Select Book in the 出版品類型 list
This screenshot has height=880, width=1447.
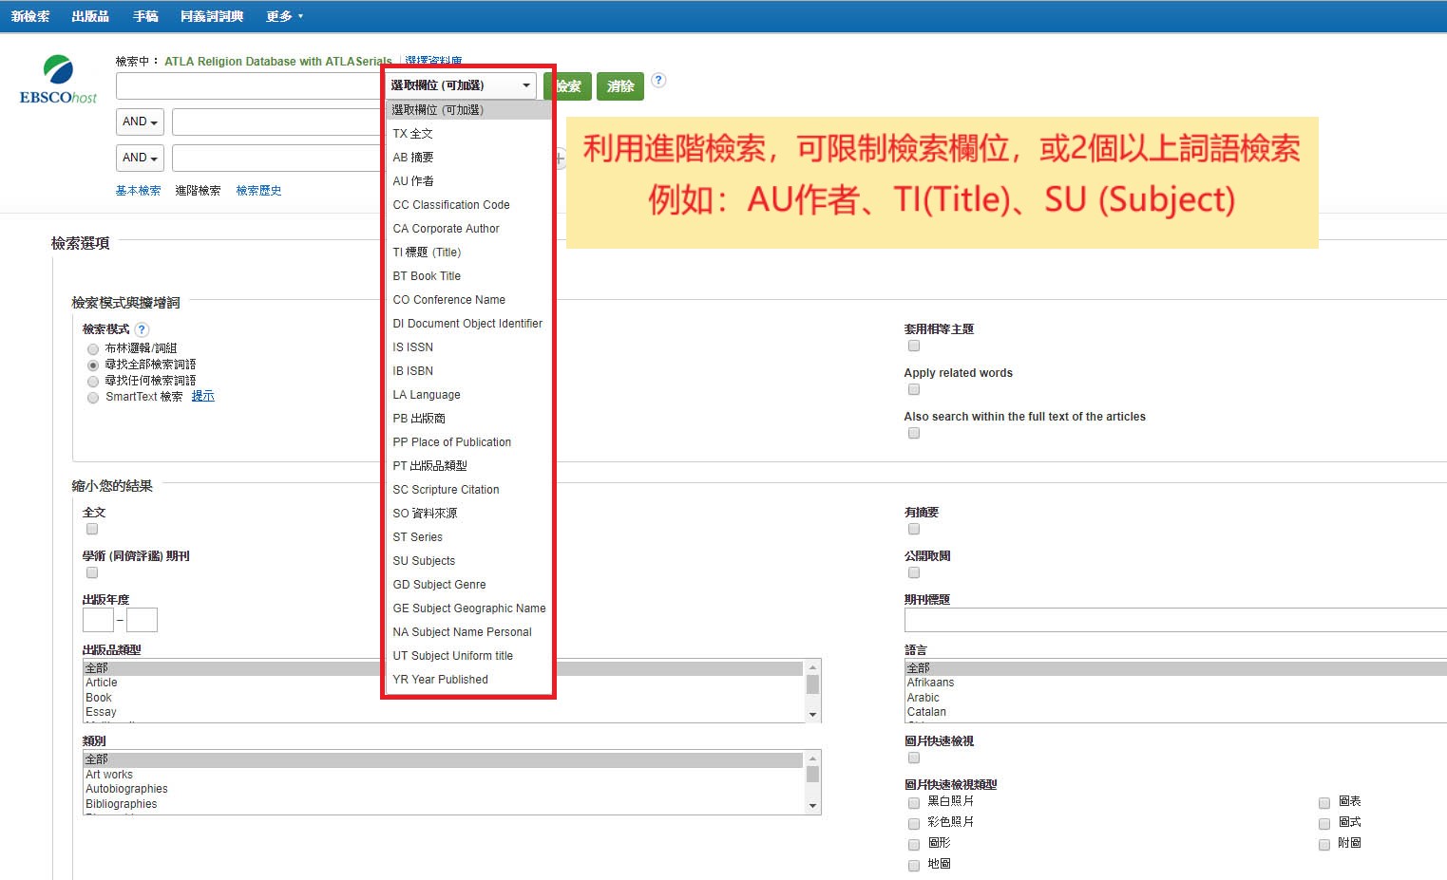444,698
